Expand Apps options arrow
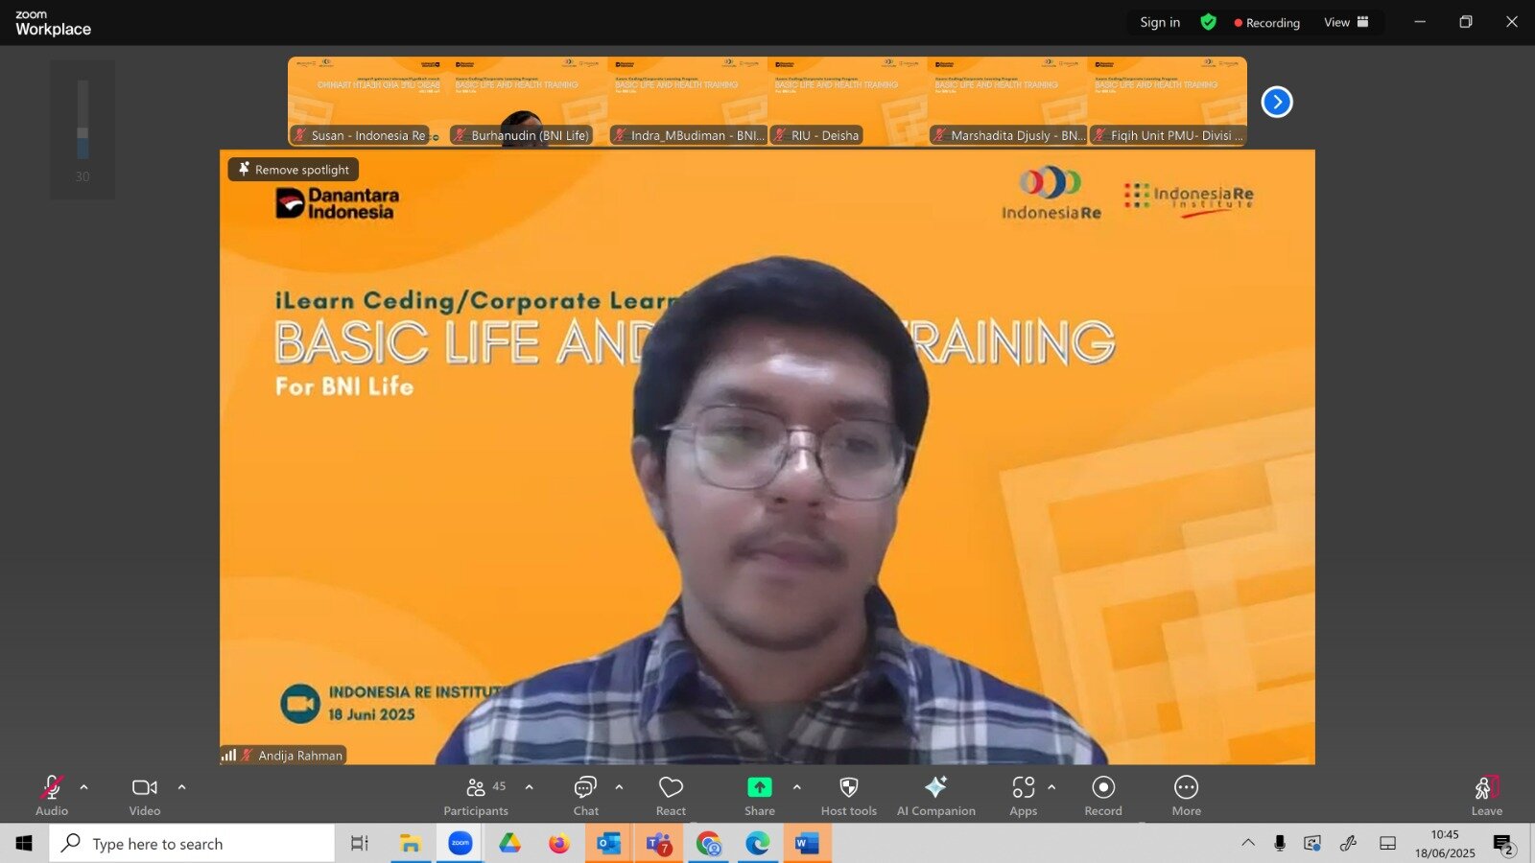The image size is (1535, 863). tap(1051, 787)
